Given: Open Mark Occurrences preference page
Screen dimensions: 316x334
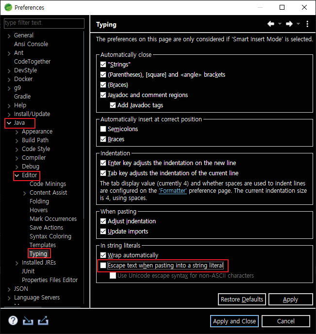Looking at the screenshot, I should pos(53,219).
